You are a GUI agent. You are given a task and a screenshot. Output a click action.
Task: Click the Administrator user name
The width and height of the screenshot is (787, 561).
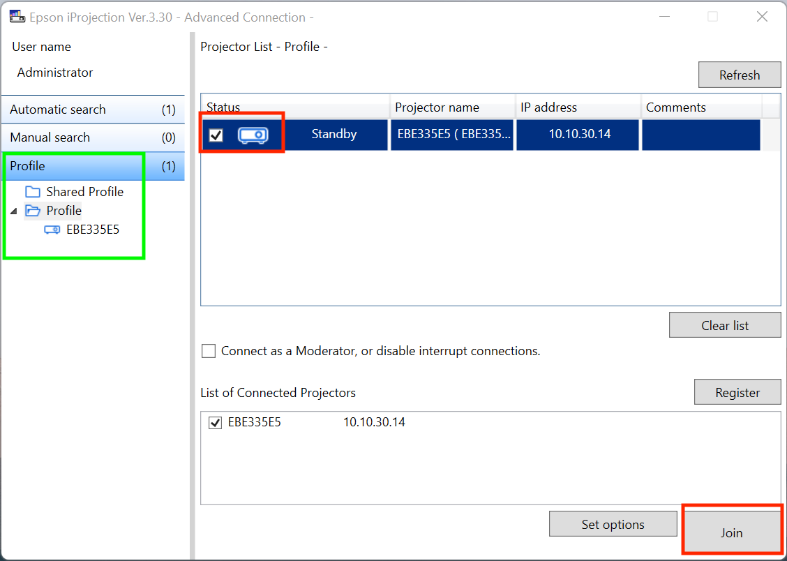pos(55,73)
